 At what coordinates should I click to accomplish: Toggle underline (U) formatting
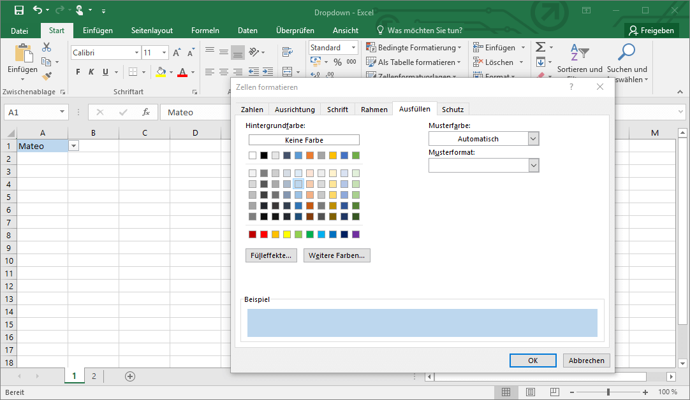tap(105, 72)
